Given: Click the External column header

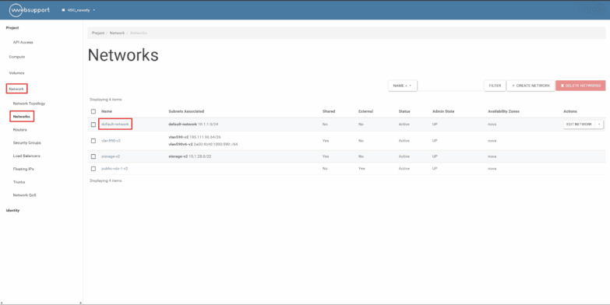Looking at the screenshot, I should point(365,111).
